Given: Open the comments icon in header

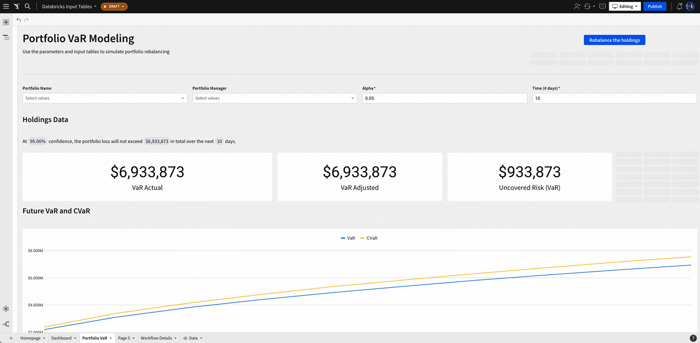Looking at the screenshot, I should (x=602, y=6).
